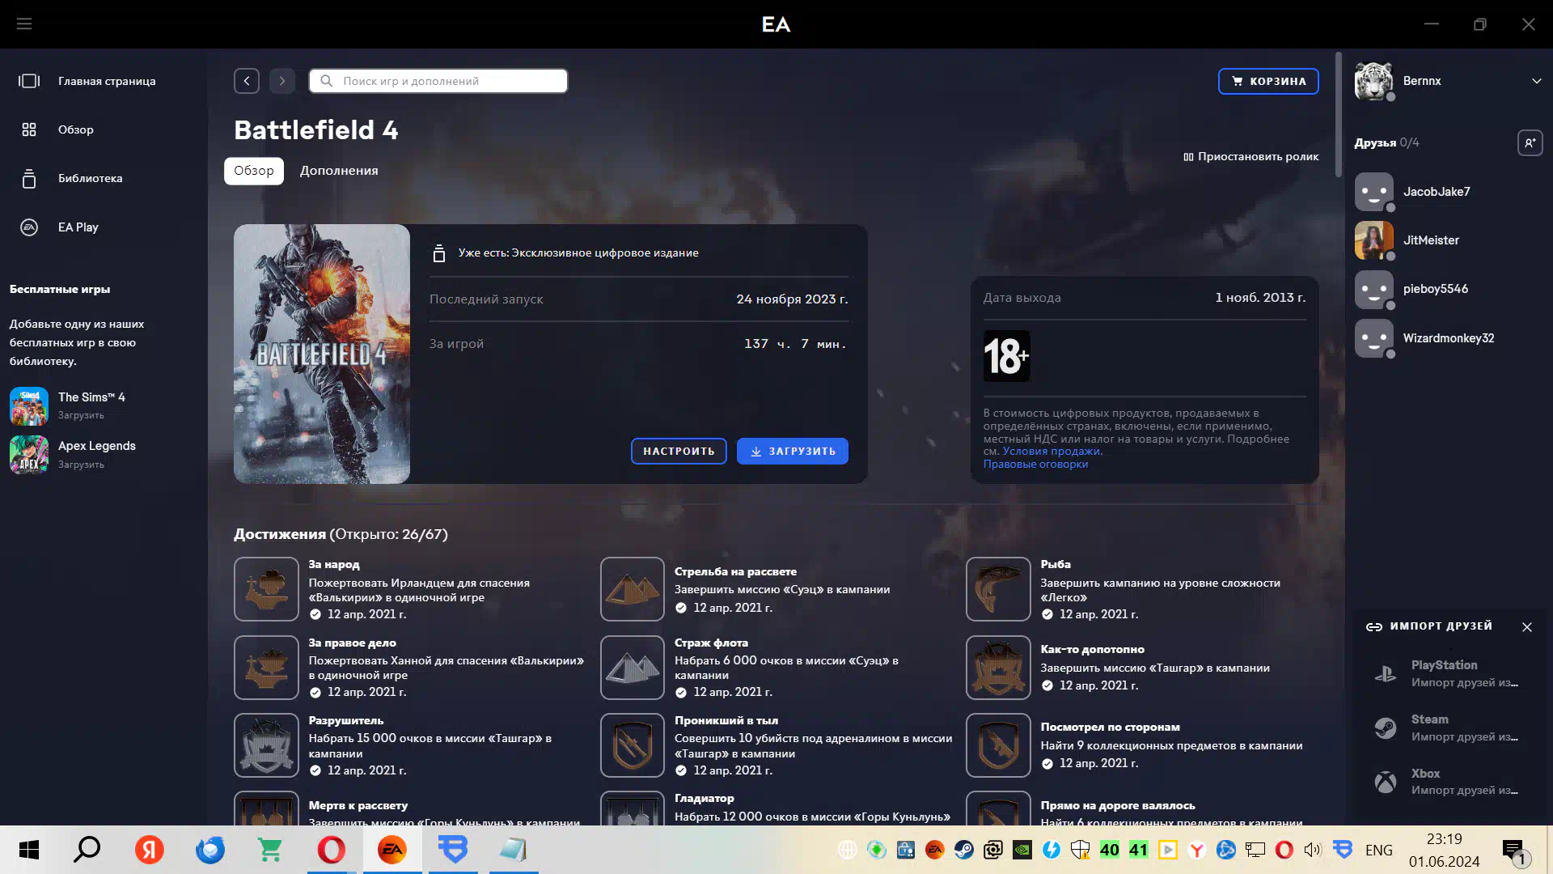Open the Правовые оговорки link
Screen dimensions: 1553x874
pos(1035,464)
